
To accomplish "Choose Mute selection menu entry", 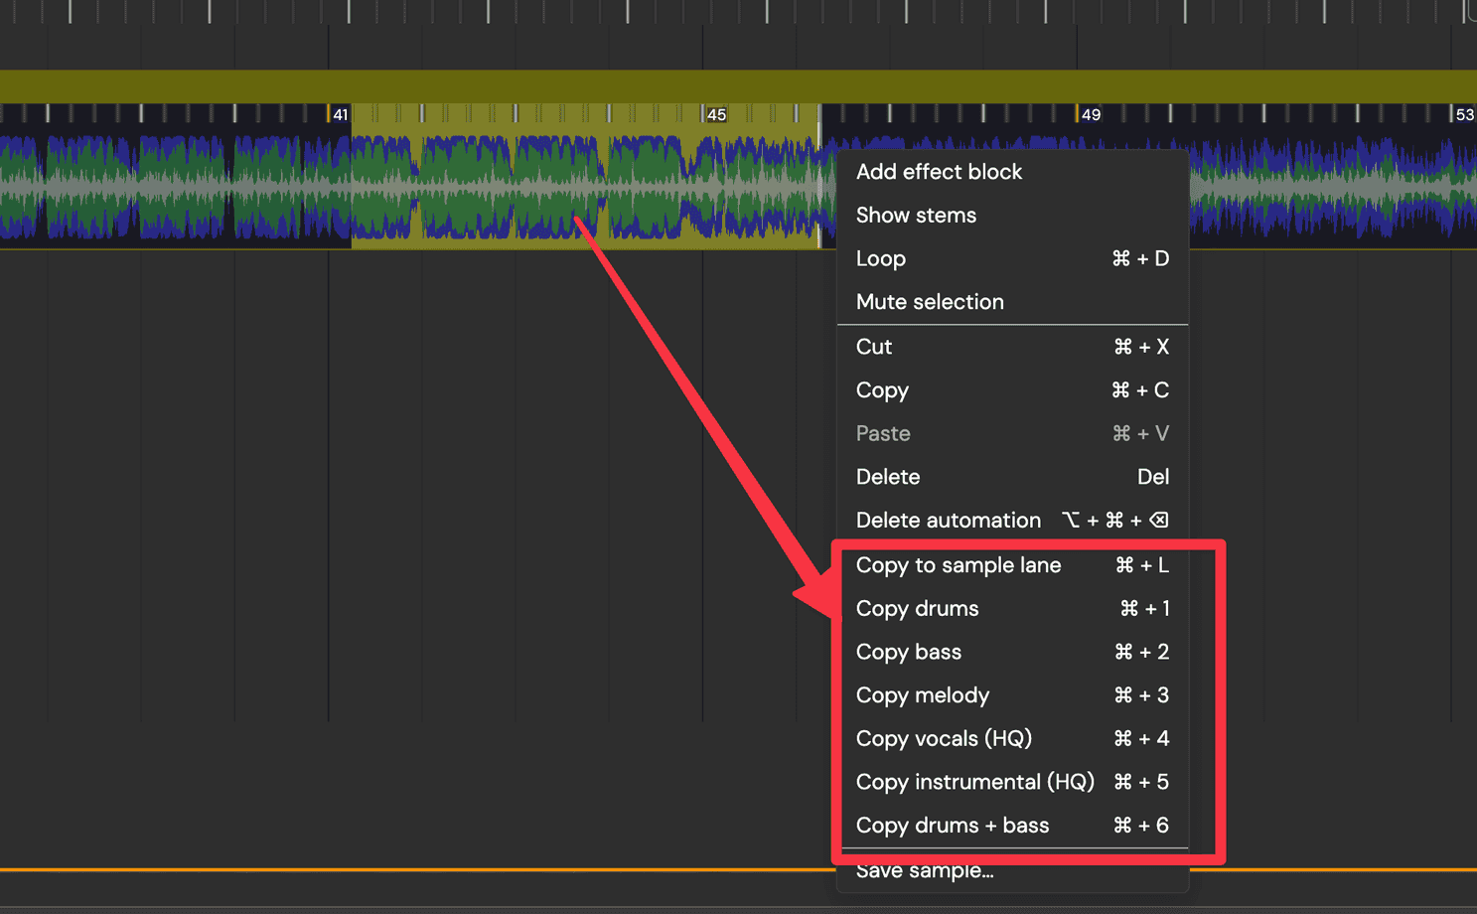I will tap(930, 302).
